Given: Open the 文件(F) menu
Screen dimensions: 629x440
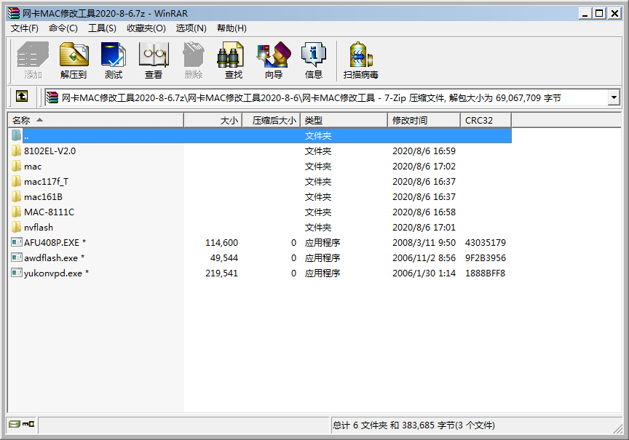Looking at the screenshot, I should click(25, 28).
